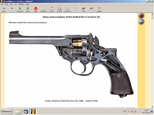Click the caption 'Action Skeleton Pistol Revolver No 2 Mk I'
The image size is (154, 115).
point(65,101)
